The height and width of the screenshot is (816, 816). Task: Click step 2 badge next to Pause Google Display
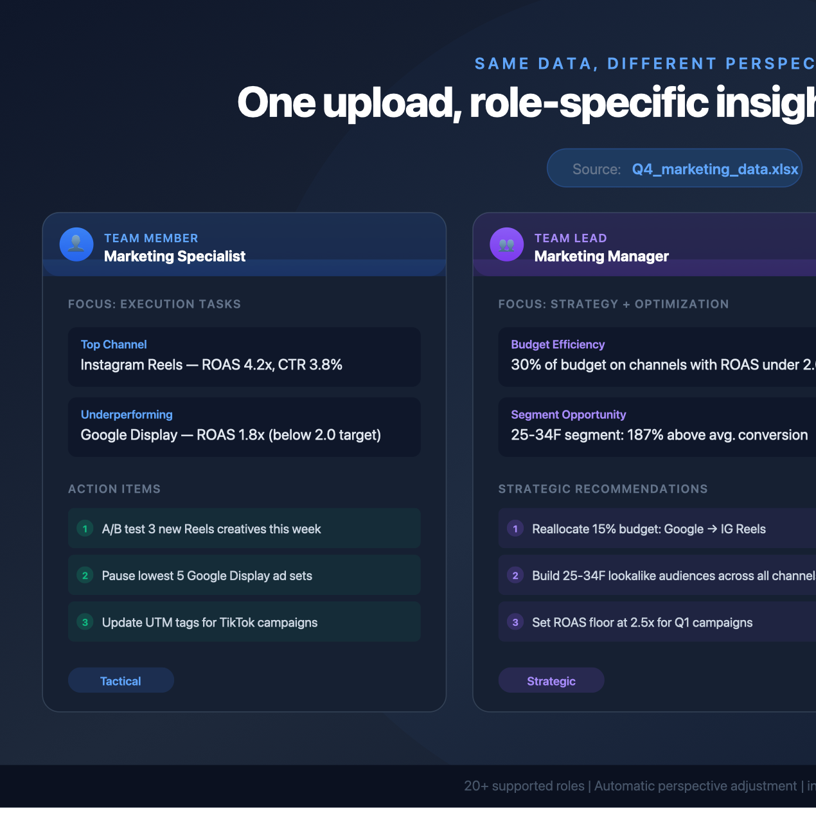pos(85,575)
